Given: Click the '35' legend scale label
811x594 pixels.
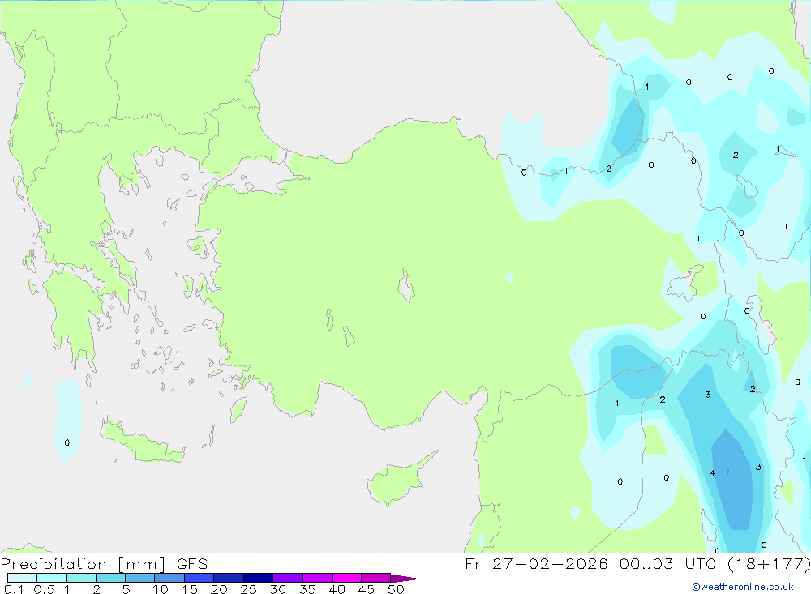Looking at the screenshot, I should (x=307, y=589).
